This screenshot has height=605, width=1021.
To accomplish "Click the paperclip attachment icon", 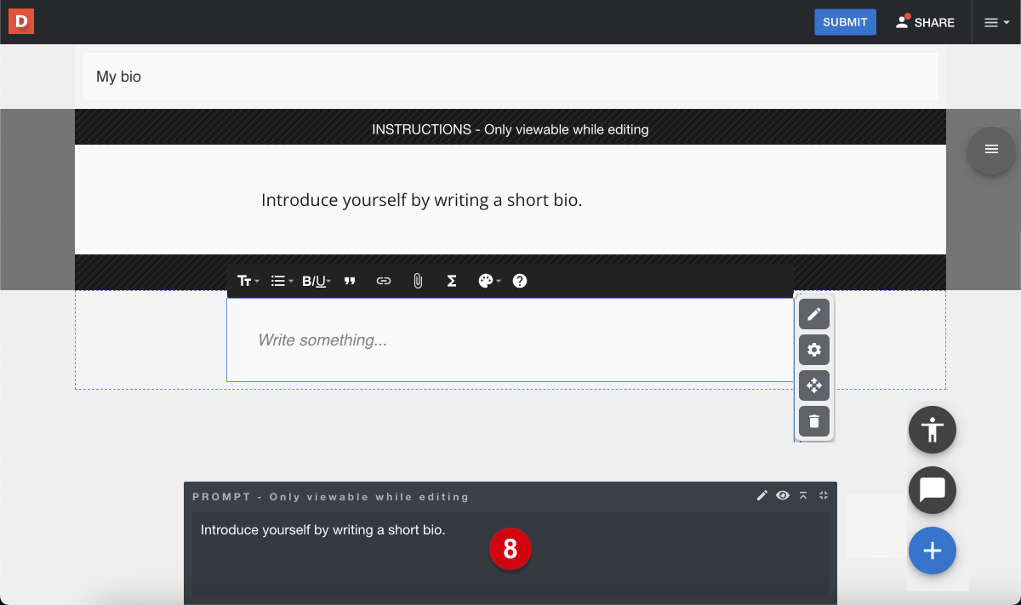I will coord(418,281).
